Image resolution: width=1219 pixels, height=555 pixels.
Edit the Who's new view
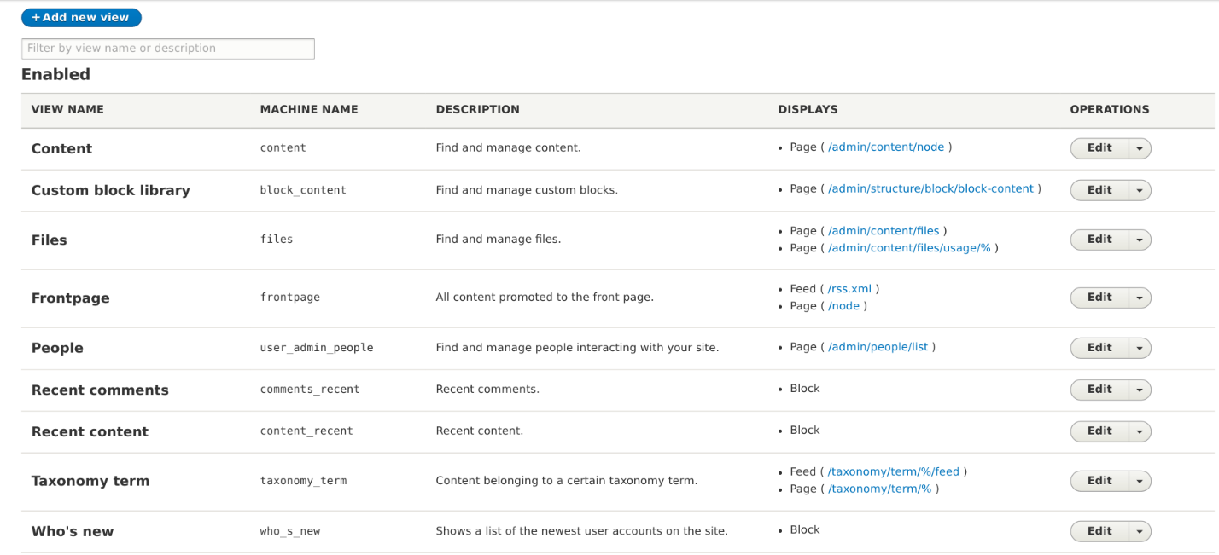(x=1099, y=530)
